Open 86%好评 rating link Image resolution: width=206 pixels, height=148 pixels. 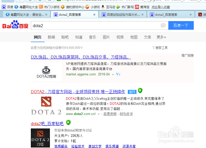(x=126, y=114)
